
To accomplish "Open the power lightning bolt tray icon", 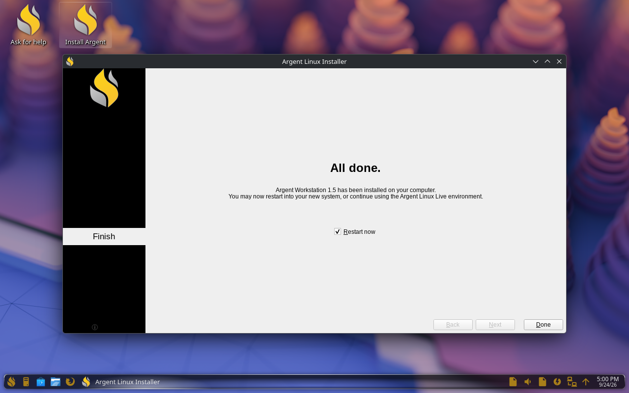I will [557, 382].
